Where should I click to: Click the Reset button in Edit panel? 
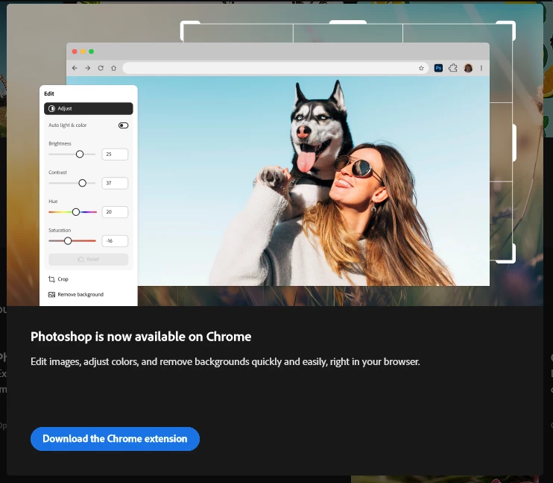click(x=89, y=259)
